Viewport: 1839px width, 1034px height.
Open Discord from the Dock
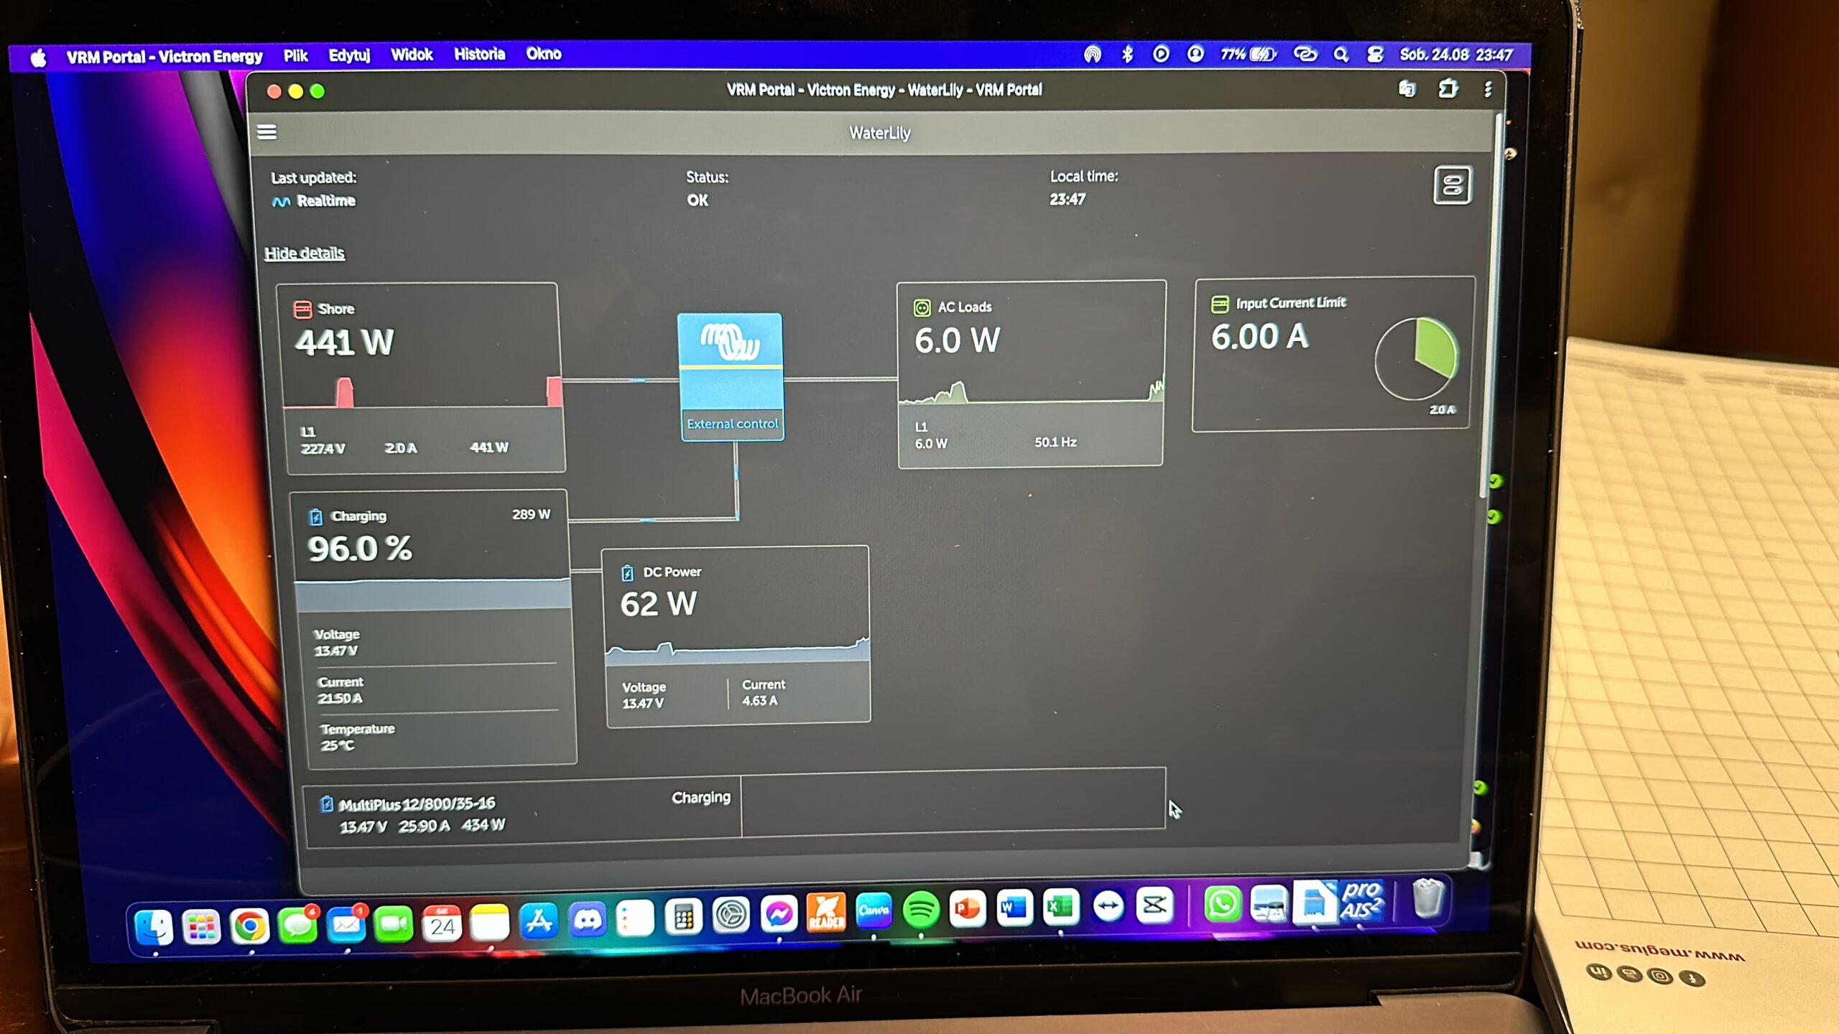[588, 919]
